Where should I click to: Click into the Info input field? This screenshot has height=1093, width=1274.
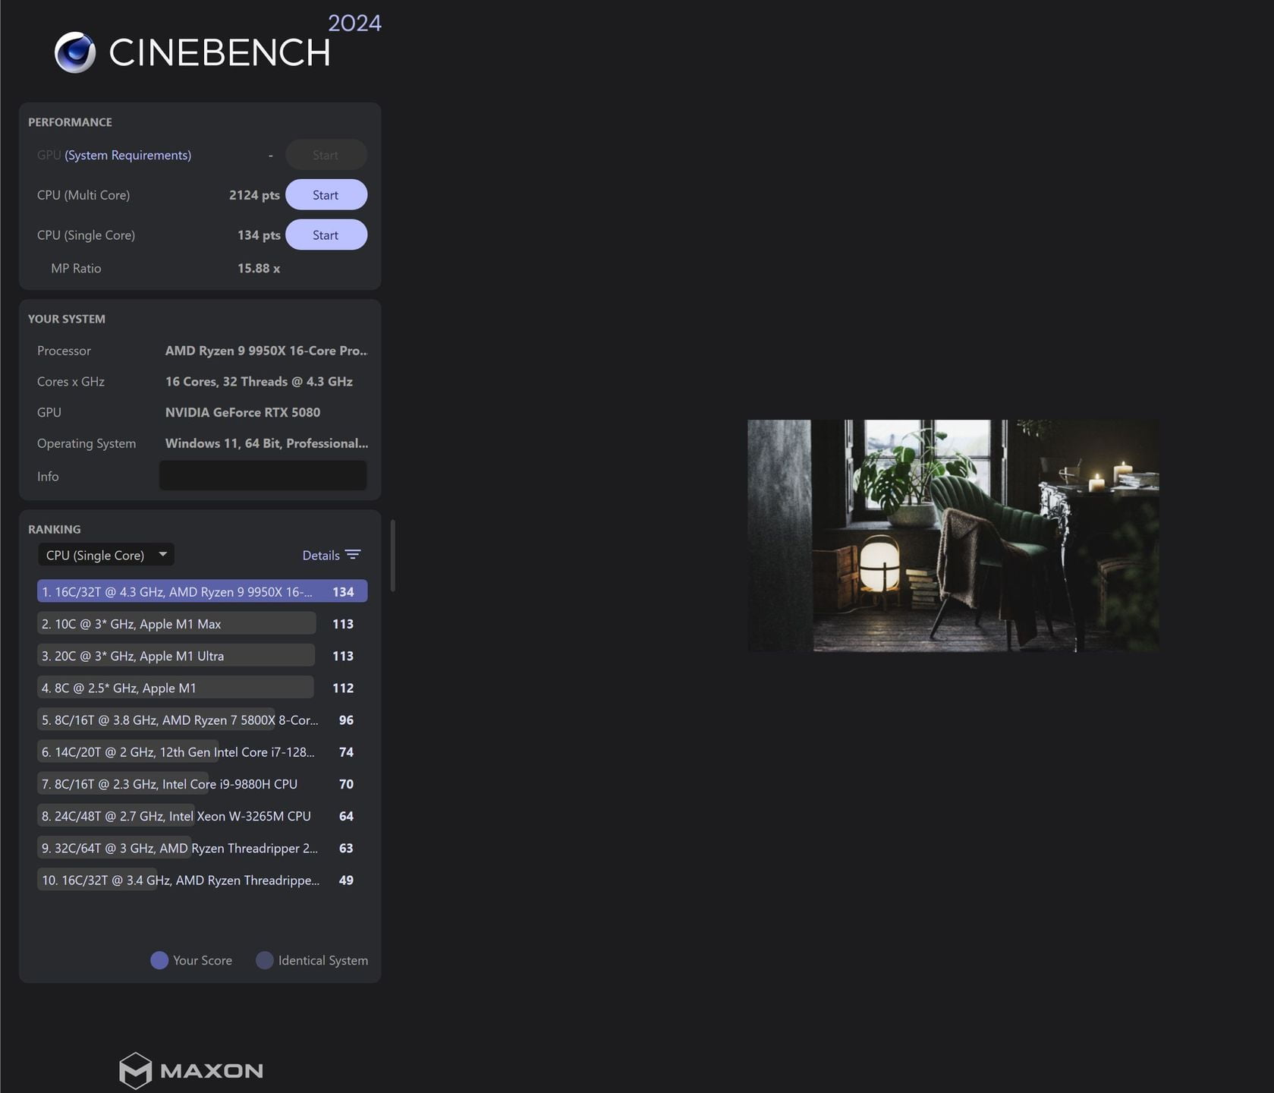tap(263, 476)
